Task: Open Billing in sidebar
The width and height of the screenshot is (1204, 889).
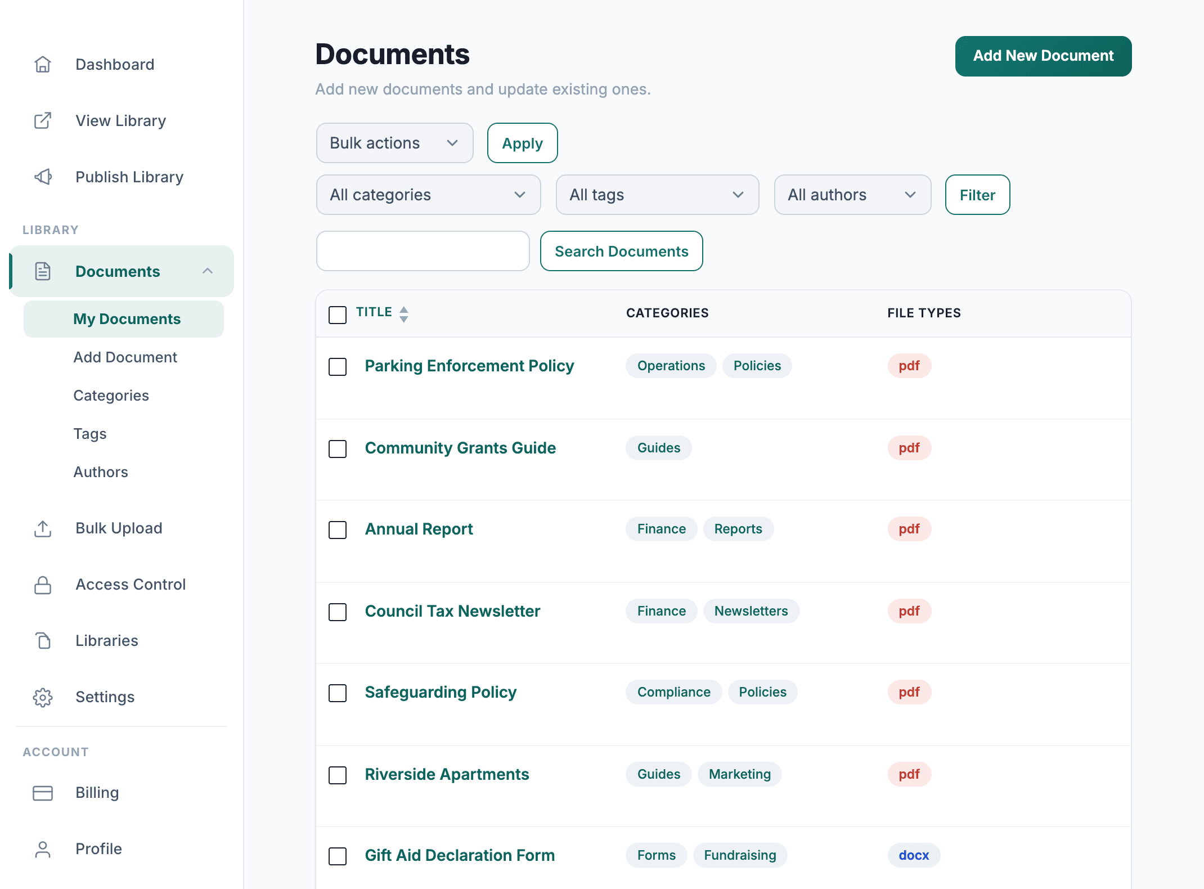Action: [97, 792]
